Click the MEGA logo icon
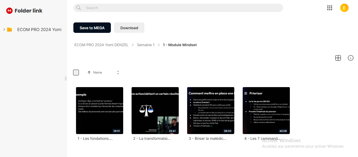The width and height of the screenshot is (358, 157). coord(9,11)
